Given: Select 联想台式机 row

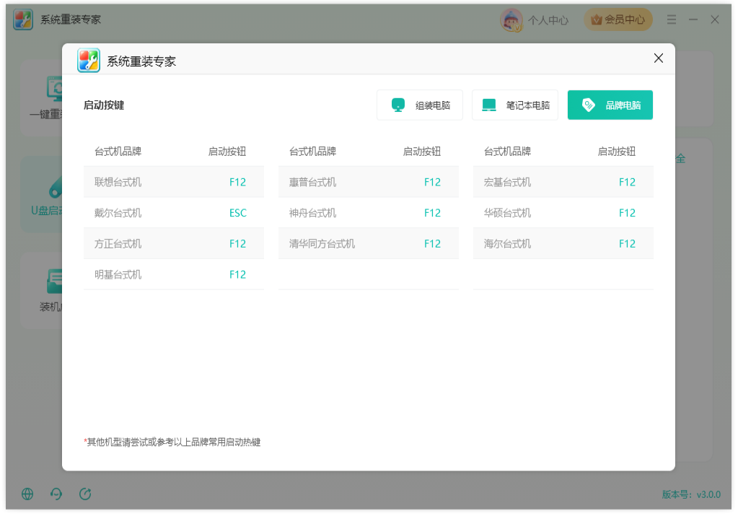Looking at the screenshot, I should [174, 182].
